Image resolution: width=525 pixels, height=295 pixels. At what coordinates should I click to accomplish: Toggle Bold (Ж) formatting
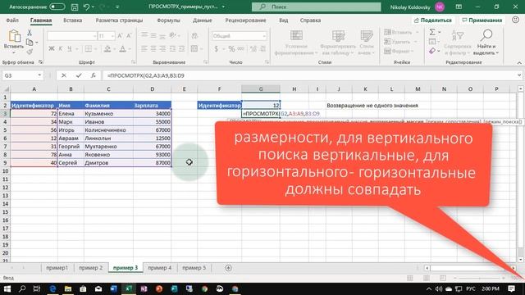[x=51, y=49]
